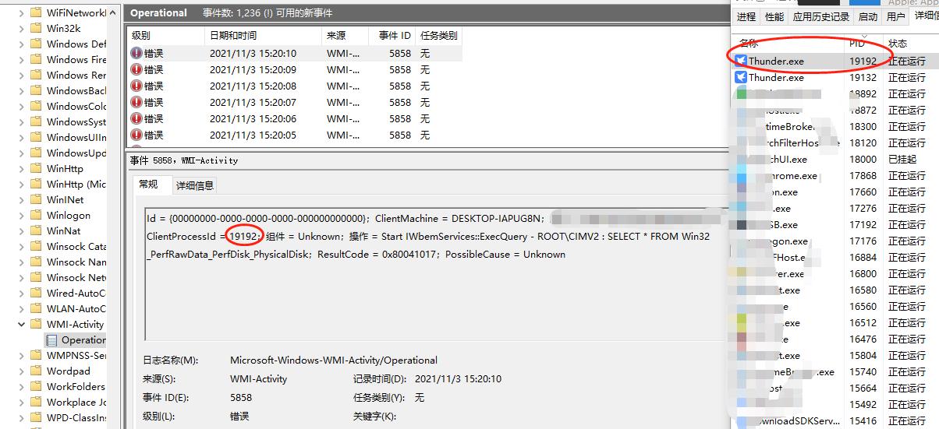Expand the WinNat tree node

[21, 231]
